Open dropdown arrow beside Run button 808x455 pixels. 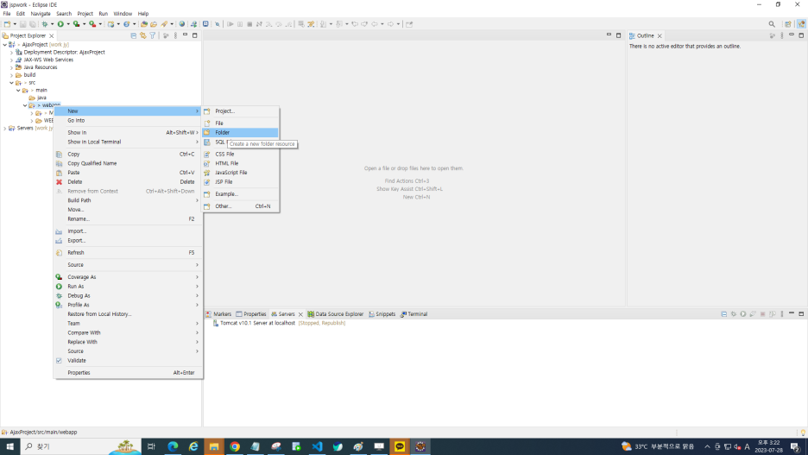pos(68,24)
